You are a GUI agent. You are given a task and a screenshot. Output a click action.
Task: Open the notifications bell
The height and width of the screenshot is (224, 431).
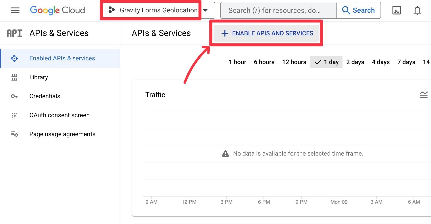pyautogui.click(x=417, y=10)
